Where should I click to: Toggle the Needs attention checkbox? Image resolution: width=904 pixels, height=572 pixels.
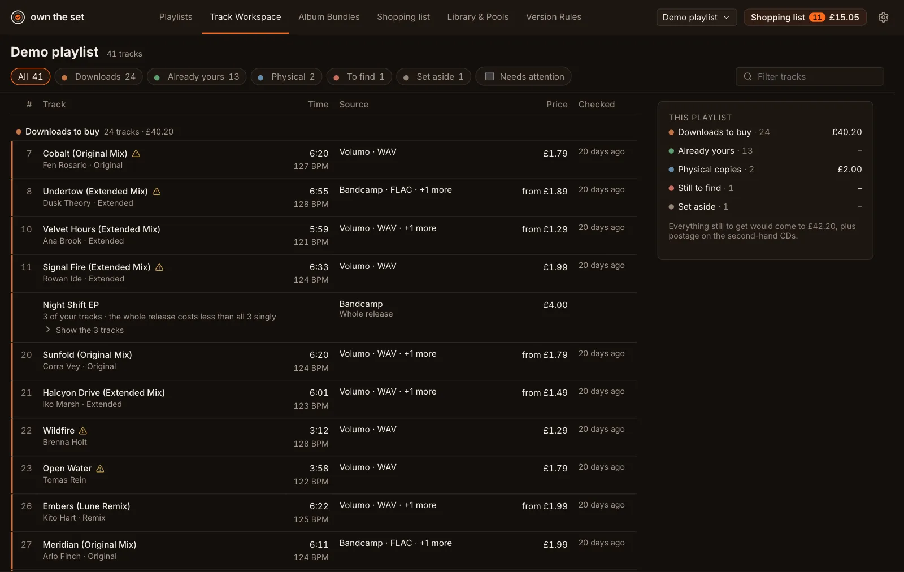click(489, 76)
